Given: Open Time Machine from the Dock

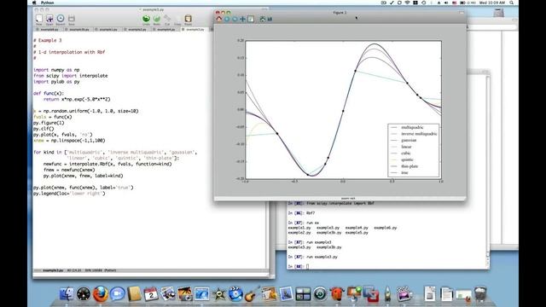Looking at the screenshot, I should 320,294.
